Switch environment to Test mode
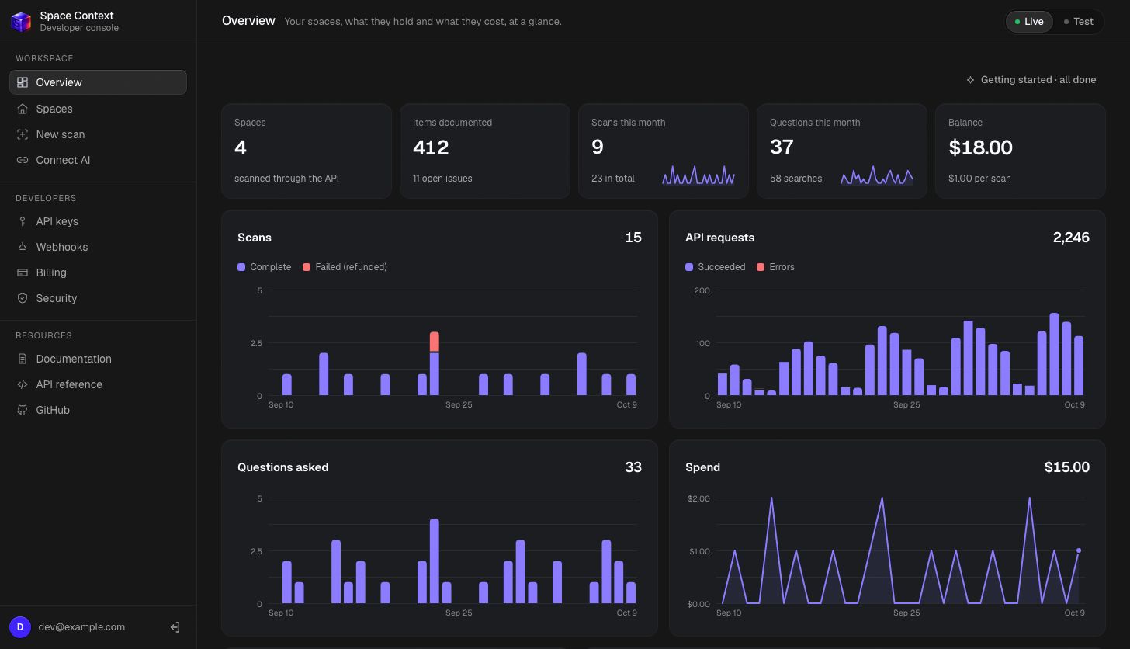 1078,22
